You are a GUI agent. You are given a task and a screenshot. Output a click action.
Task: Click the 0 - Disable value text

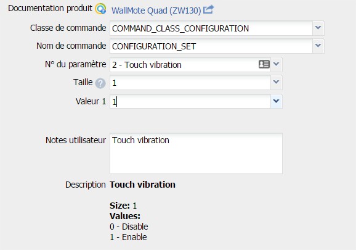tap(129, 227)
